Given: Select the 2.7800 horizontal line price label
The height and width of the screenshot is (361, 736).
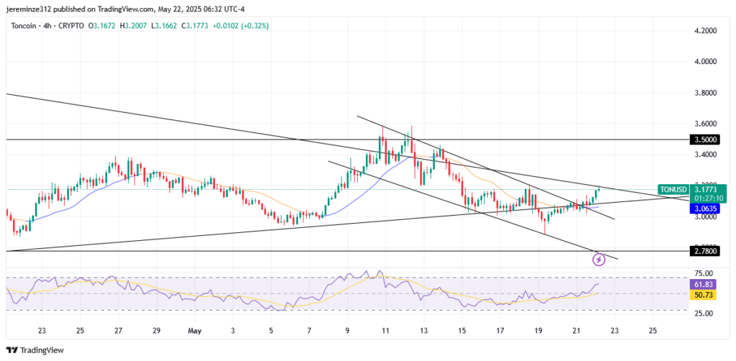Looking at the screenshot, I should point(704,251).
